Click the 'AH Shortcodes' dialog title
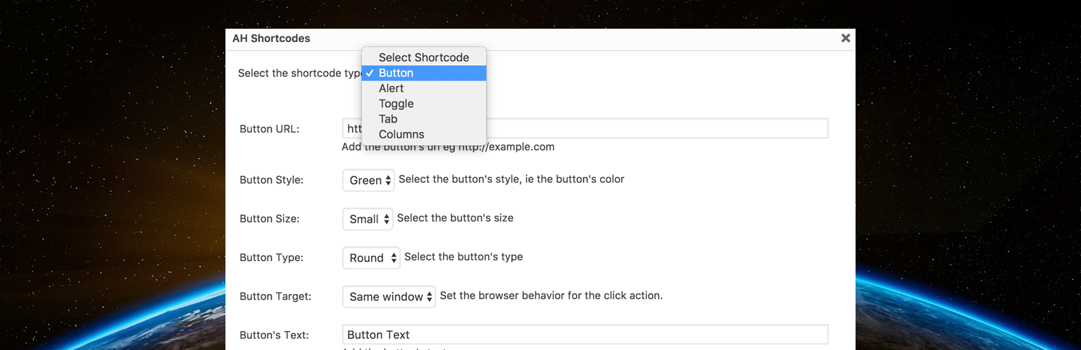The width and height of the screenshot is (1081, 350). [271, 38]
